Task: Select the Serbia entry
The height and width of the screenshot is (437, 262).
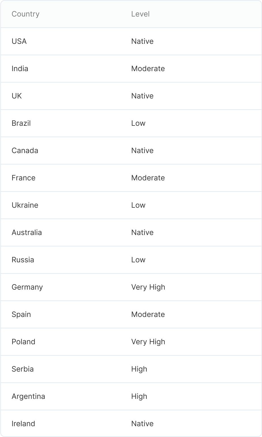Action: 22,369
